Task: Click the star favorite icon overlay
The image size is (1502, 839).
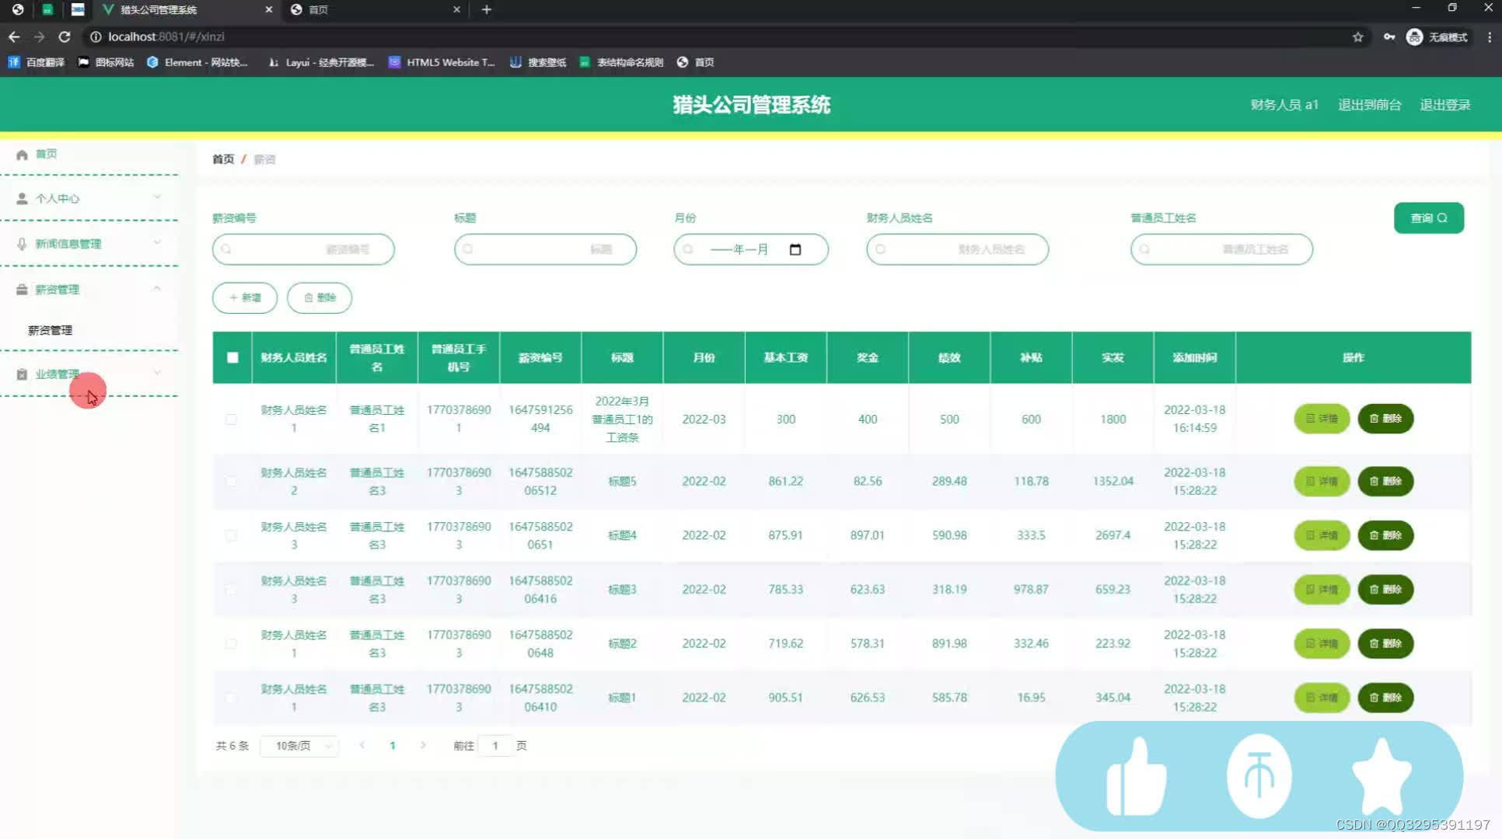Action: 1381,776
